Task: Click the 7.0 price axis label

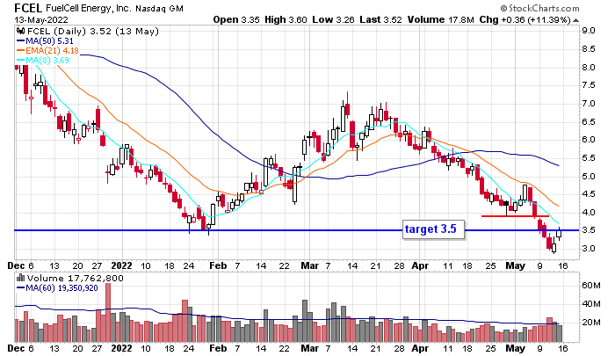Action: 589,104
